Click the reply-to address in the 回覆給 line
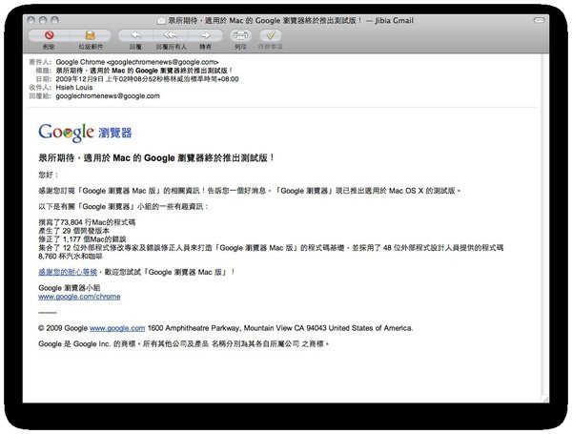The width and height of the screenshot is (572, 434). pos(108,96)
